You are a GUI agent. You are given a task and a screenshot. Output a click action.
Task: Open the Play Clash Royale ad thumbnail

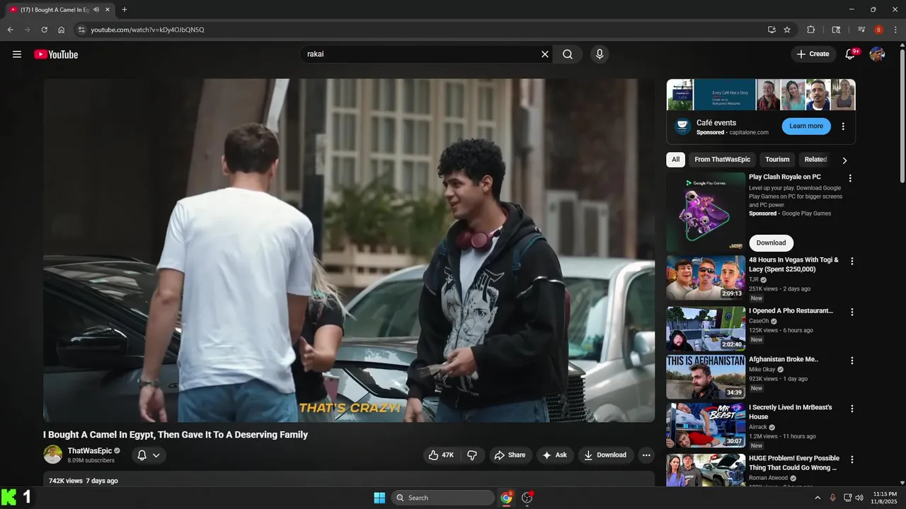[706, 212]
